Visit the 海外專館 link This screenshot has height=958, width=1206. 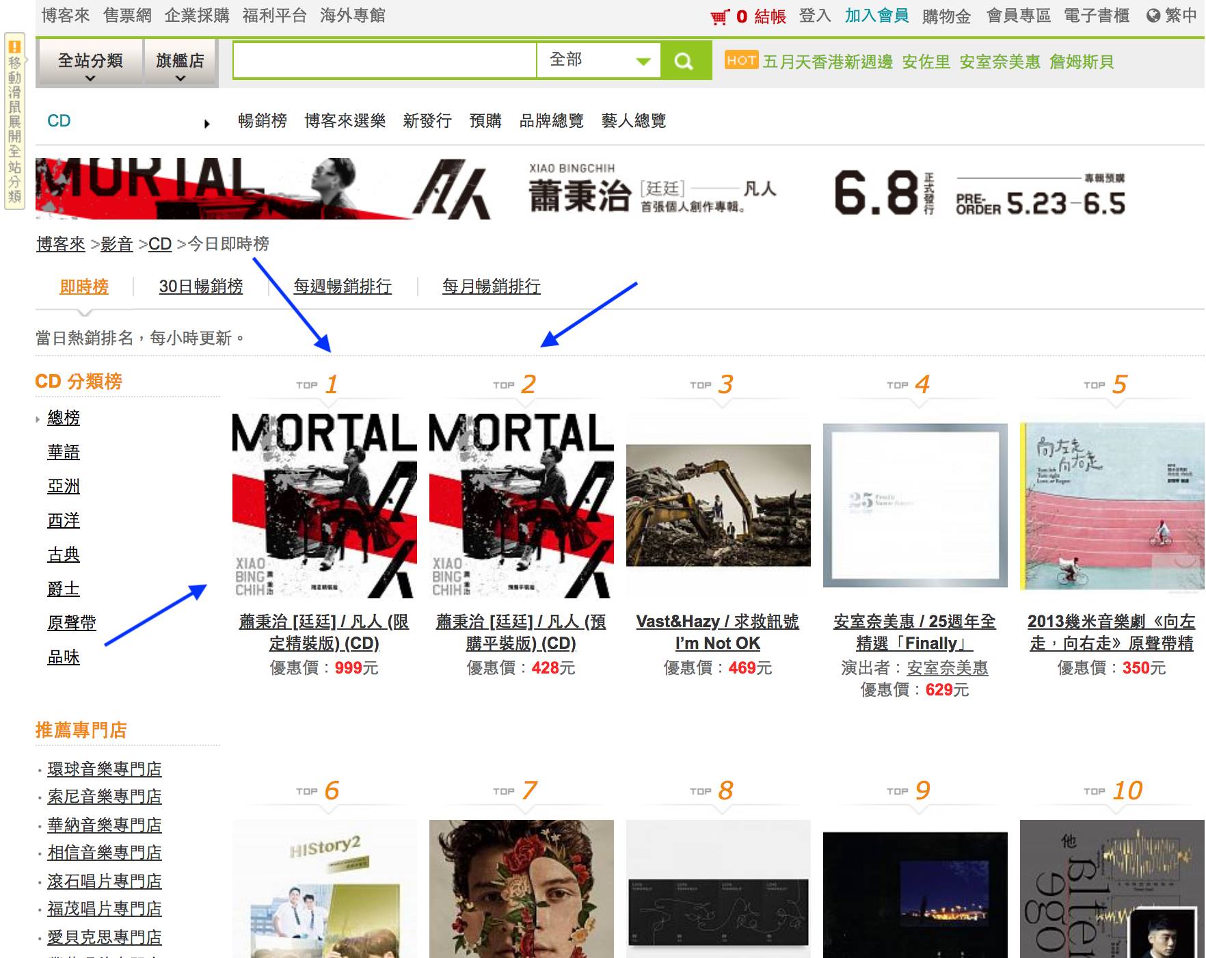coord(353,16)
